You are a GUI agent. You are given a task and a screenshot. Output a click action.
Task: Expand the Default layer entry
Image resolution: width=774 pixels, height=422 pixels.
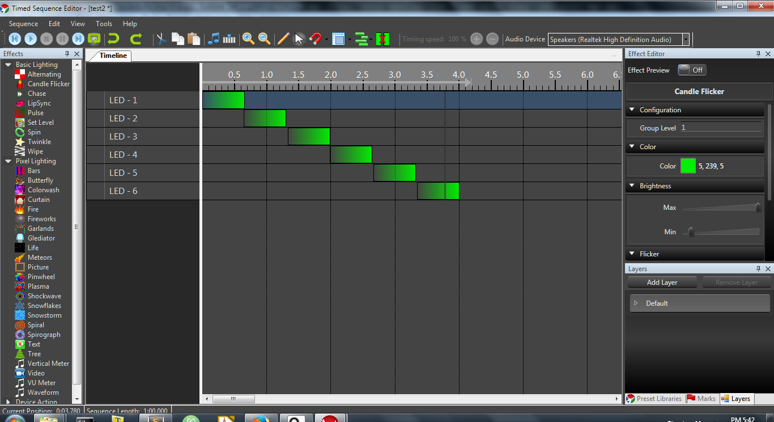[x=636, y=303]
